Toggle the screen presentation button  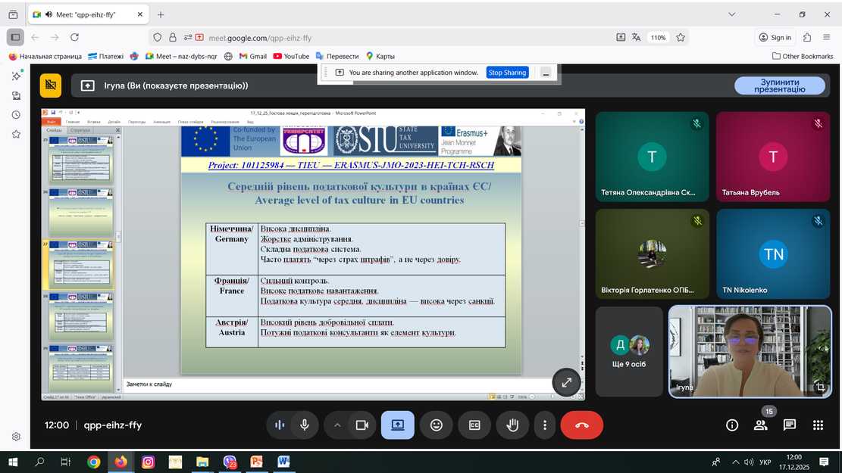(398, 425)
